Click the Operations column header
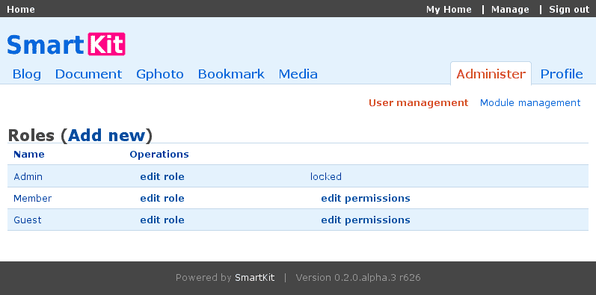Viewport: 596px width, 295px height. coord(159,154)
